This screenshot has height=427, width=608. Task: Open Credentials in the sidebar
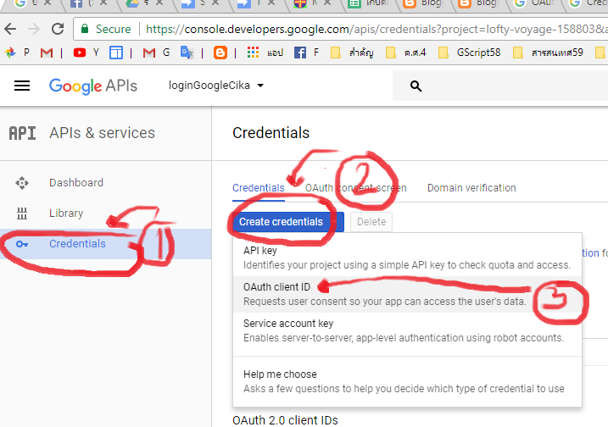(x=77, y=244)
